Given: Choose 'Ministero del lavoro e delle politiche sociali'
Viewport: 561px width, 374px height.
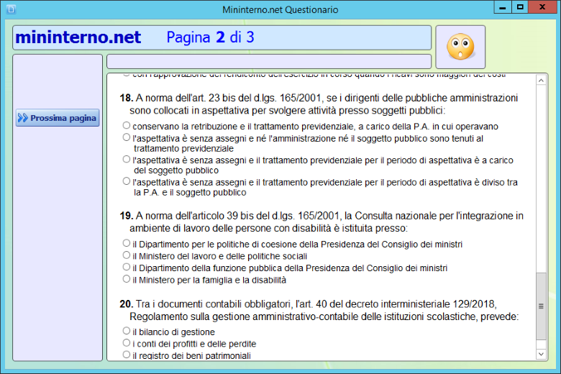Looking at the screenshot, I should 127,255.
